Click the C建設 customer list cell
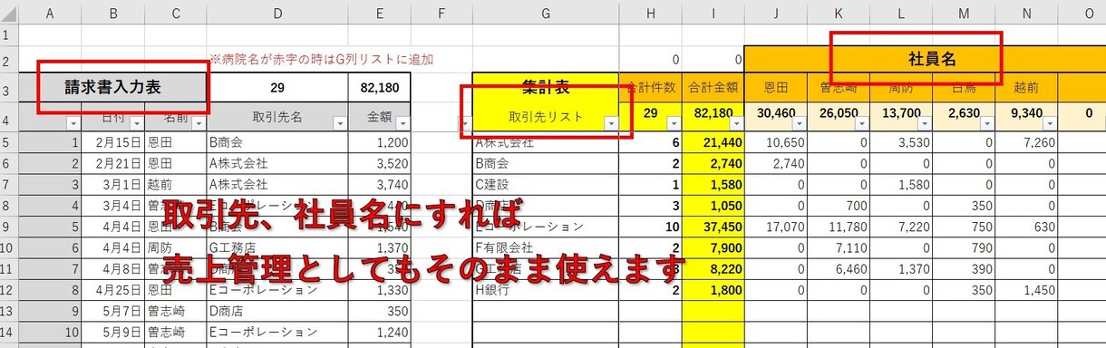The image size is (1106, 348). coord(546,184)
